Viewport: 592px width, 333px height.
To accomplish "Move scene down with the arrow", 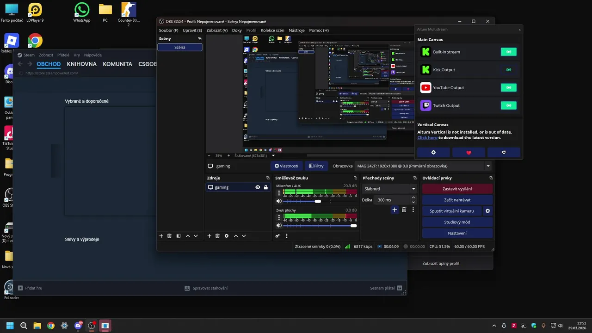I will click(x=196, y=236).
